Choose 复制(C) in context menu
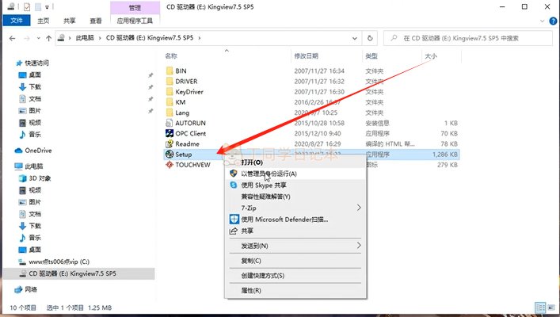Screen dimensions: 560x317 point(295,261)
